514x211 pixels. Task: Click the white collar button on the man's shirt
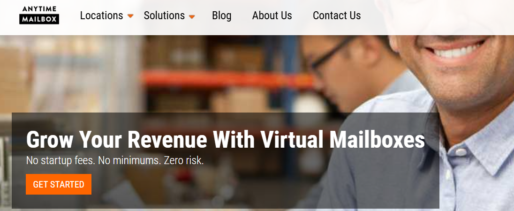pyautogui.click(x=460, y=152)
